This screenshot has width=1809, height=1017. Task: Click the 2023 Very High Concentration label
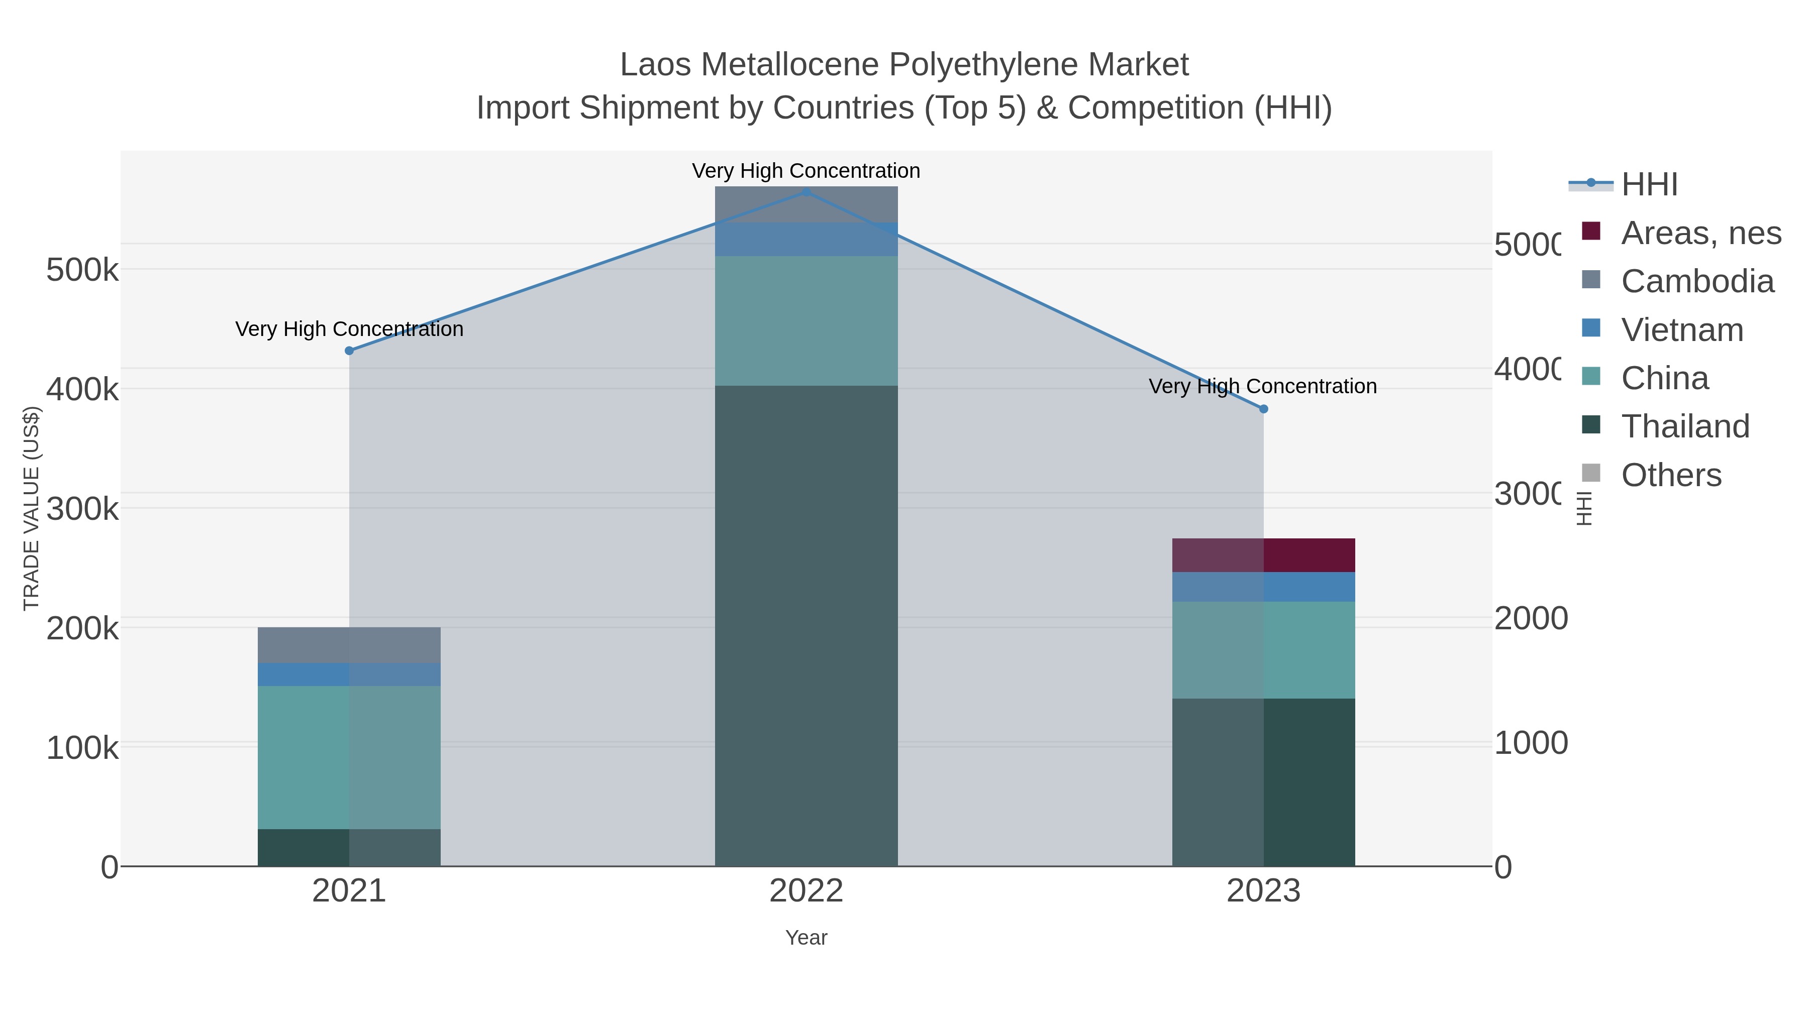1263,387
